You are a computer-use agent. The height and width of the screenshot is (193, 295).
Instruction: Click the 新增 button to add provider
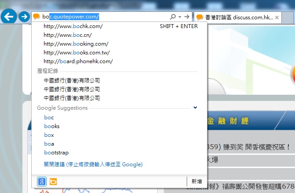197,182
